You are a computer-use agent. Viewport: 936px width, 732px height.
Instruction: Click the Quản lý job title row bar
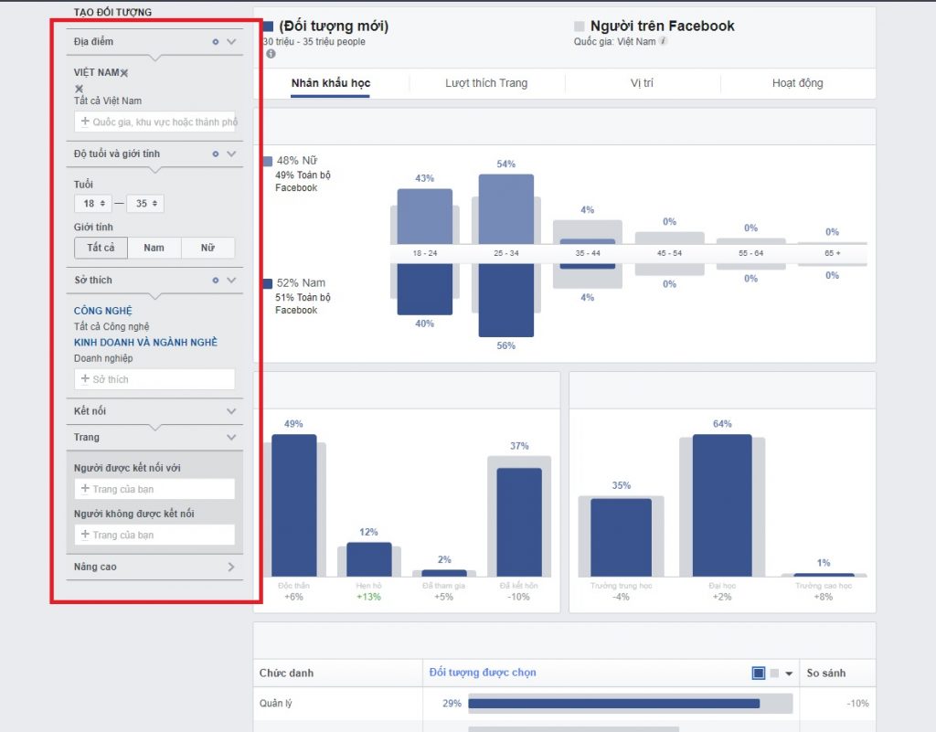(613, 704)
